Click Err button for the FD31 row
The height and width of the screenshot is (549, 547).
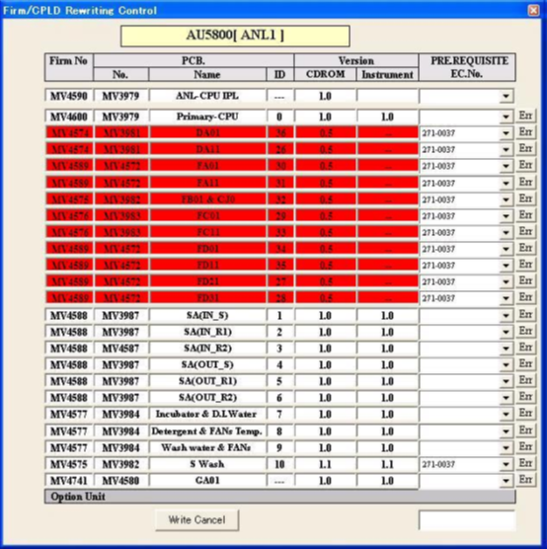(x=525, y=297)
